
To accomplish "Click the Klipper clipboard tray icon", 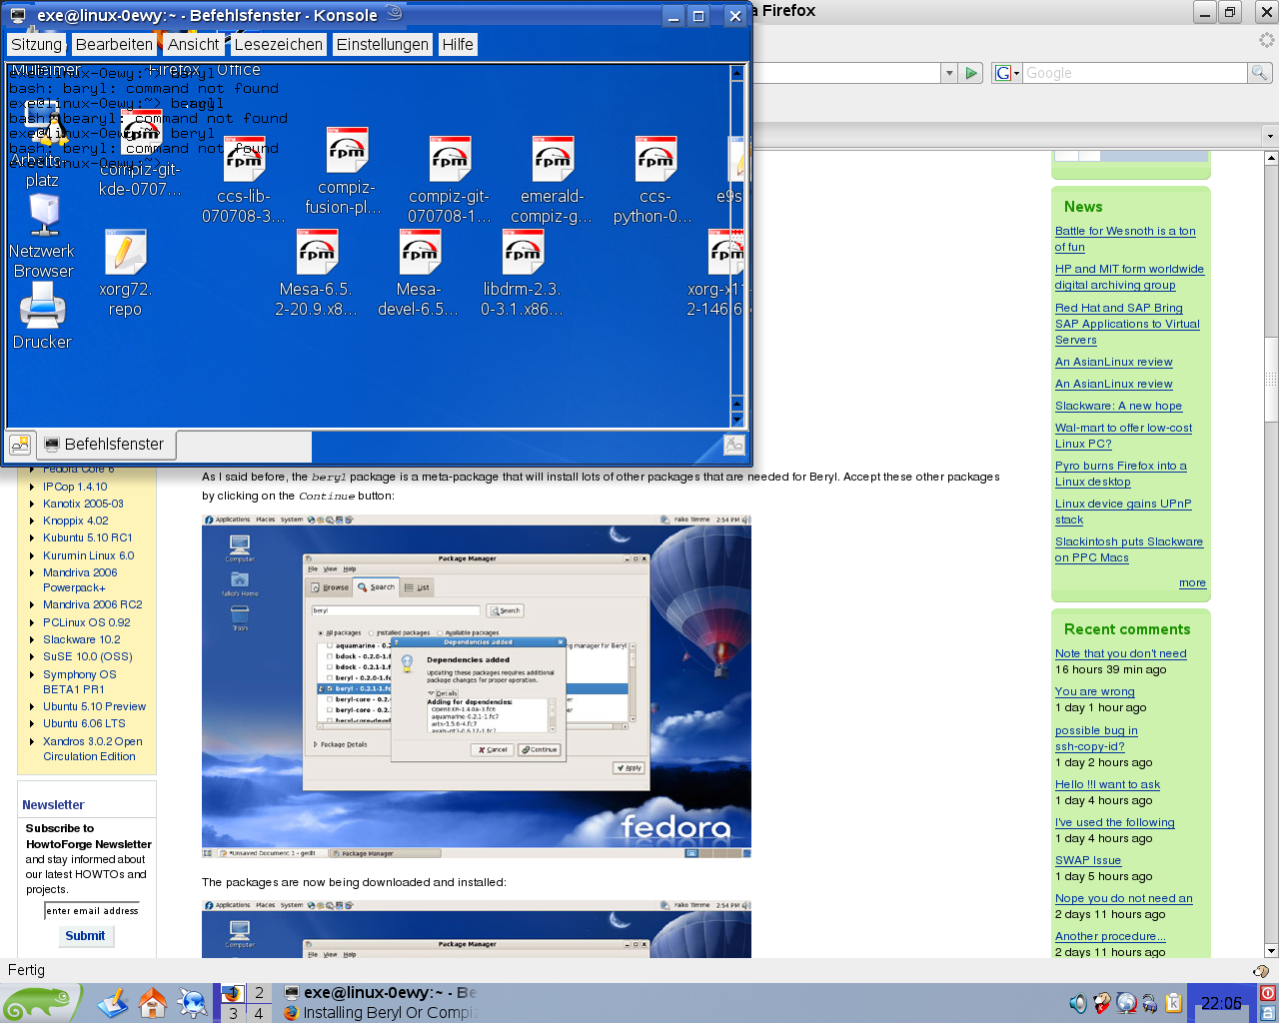I will pos(1173,1003).
